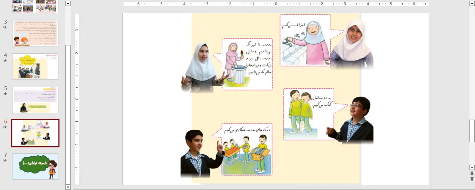Click the animation star beside slide 6
This screenshot has width=475, height=190.
pyautogui.click(x=5, y=127)
